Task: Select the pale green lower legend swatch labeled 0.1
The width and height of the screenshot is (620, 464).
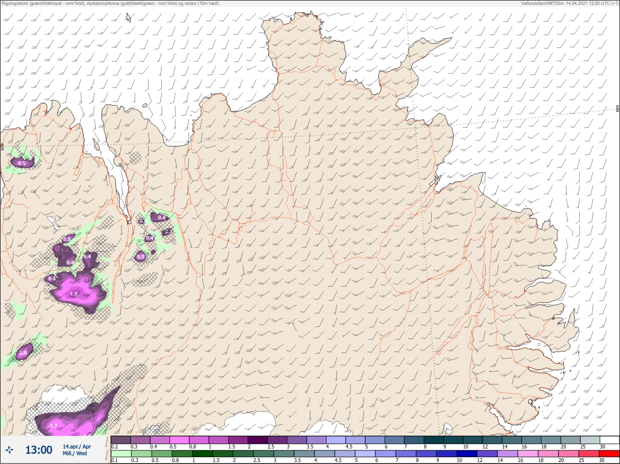Action: coord(121,454)
